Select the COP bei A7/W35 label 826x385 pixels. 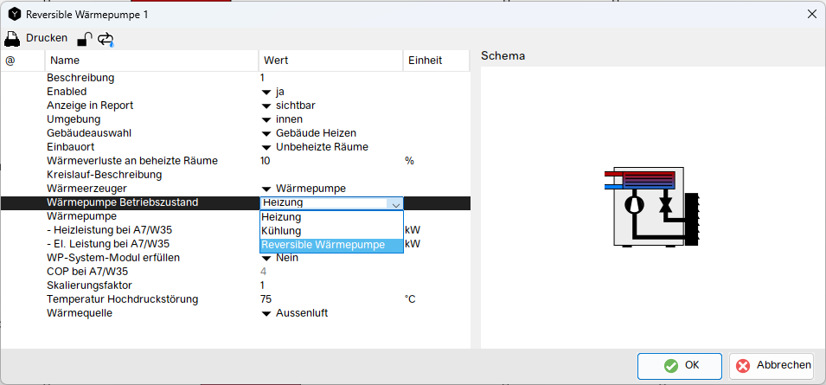click(87, 272)
